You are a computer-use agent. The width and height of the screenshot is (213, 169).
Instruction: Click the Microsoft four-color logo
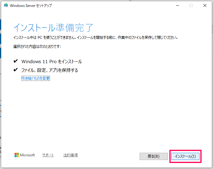click(17, 155)
